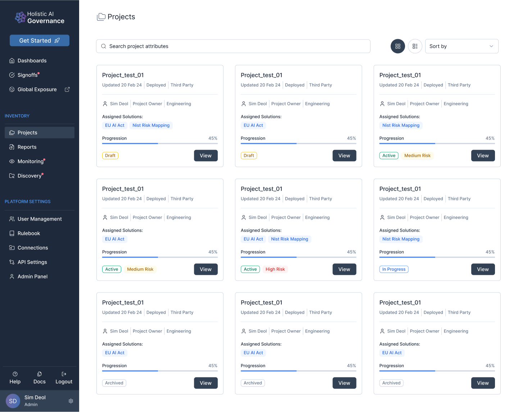This screenshot has width=518, height=412.
Task: Click the Help icon in sidebar footer
Action: (15, 374)
